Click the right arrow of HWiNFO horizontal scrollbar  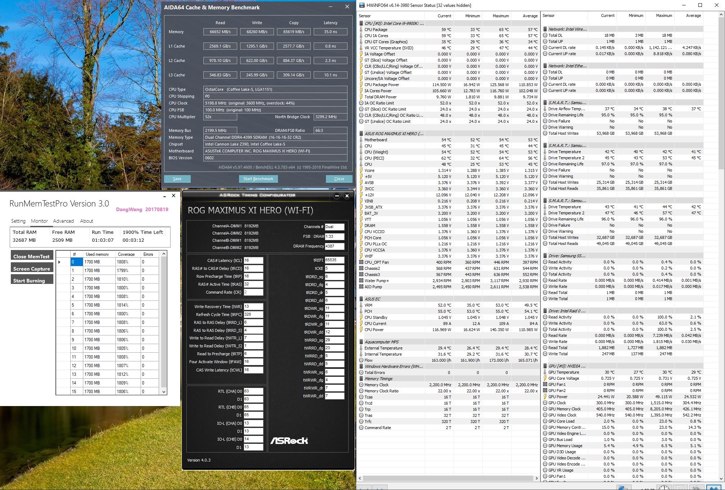pos(536,478)
